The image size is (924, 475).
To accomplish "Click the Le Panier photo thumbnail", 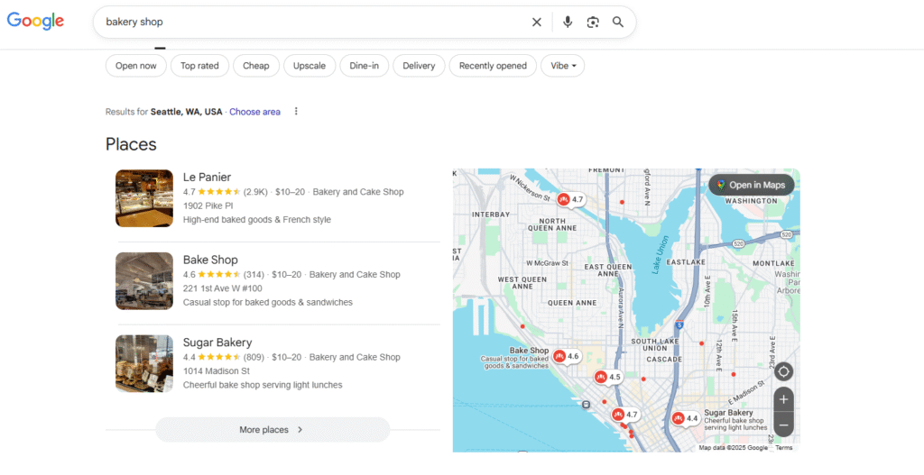I will point(144,198).
